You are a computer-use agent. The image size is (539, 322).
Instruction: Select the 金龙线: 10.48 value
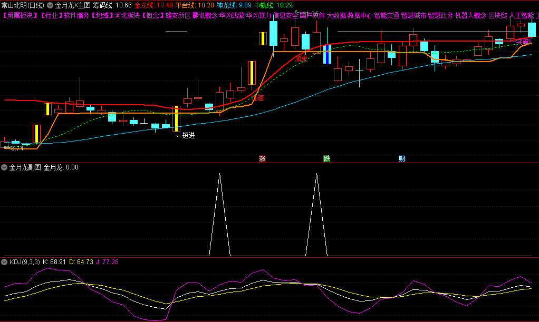coord(153,5)
